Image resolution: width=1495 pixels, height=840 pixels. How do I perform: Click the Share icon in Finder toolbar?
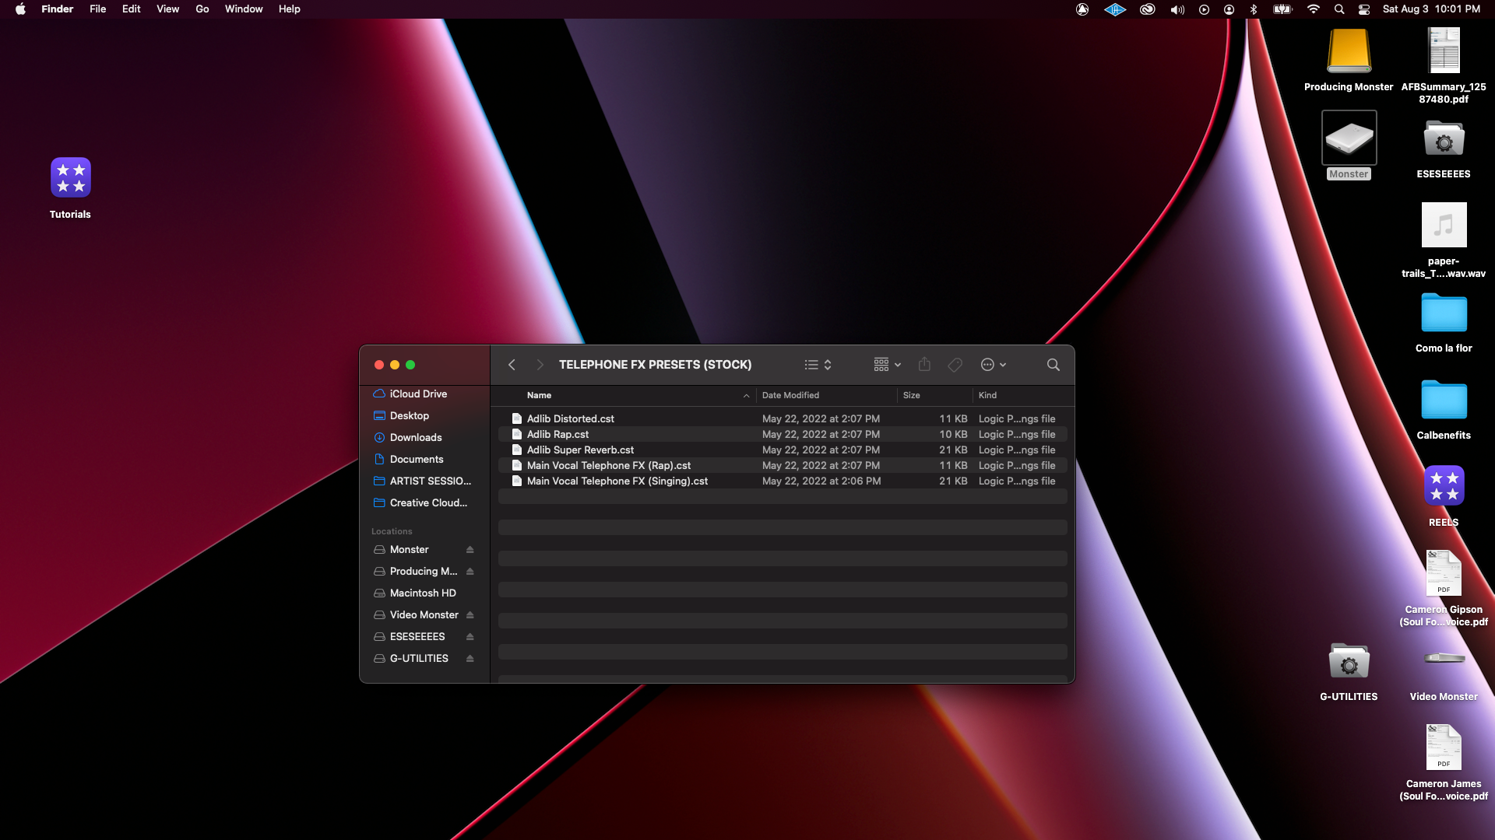click(x=924, y=365)
